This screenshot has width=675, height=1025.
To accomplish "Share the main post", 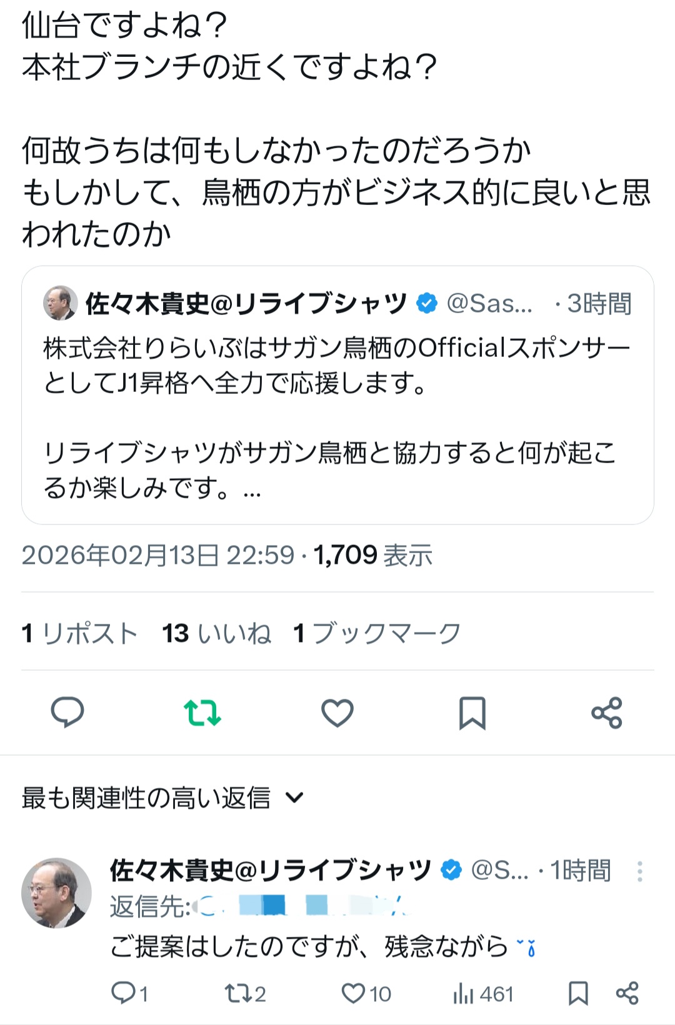I will pos(607,712).
